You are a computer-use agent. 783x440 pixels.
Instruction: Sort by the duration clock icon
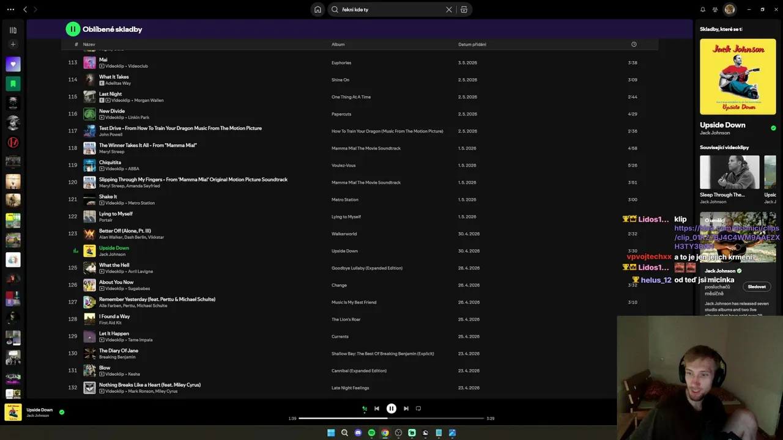coord(634,44)
